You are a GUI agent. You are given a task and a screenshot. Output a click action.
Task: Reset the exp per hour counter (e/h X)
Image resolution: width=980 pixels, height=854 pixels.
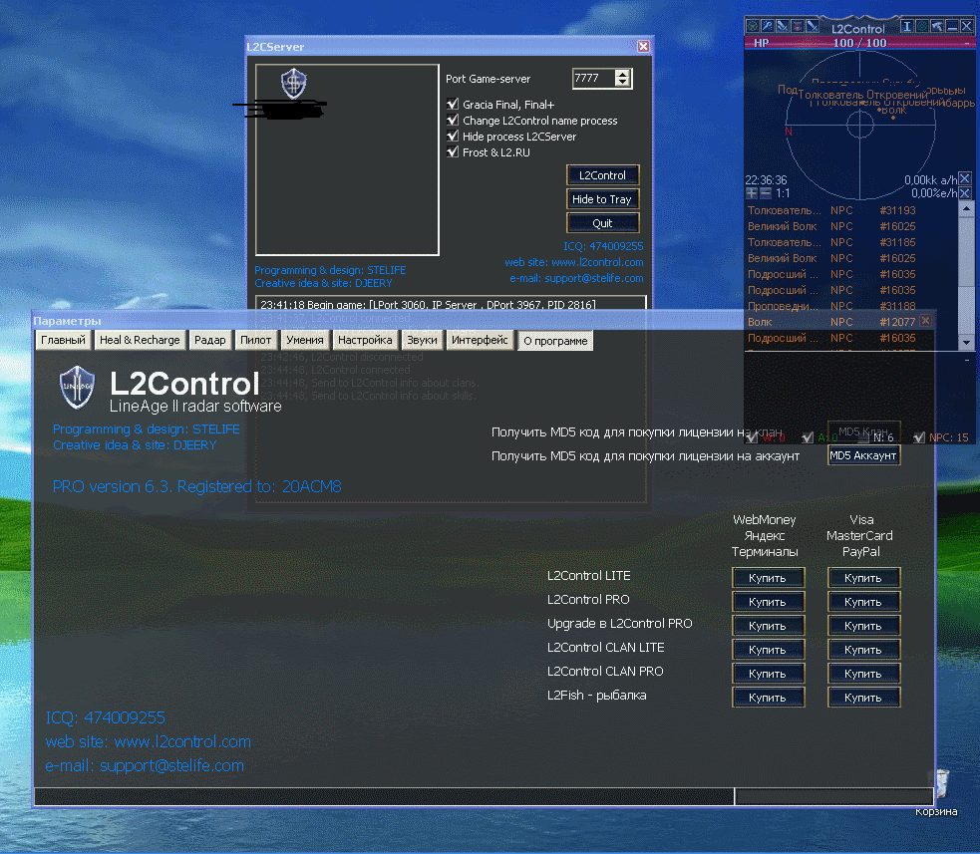965,193
